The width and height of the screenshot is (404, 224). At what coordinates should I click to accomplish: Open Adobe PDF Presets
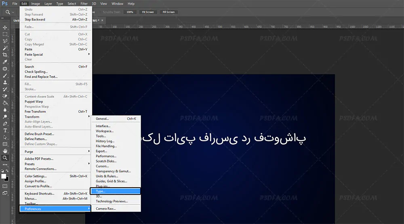click(56, 158)
